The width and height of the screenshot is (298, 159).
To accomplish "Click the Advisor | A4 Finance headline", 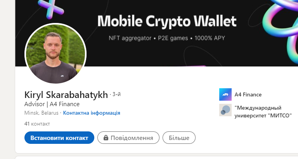I will pos(52,104).
